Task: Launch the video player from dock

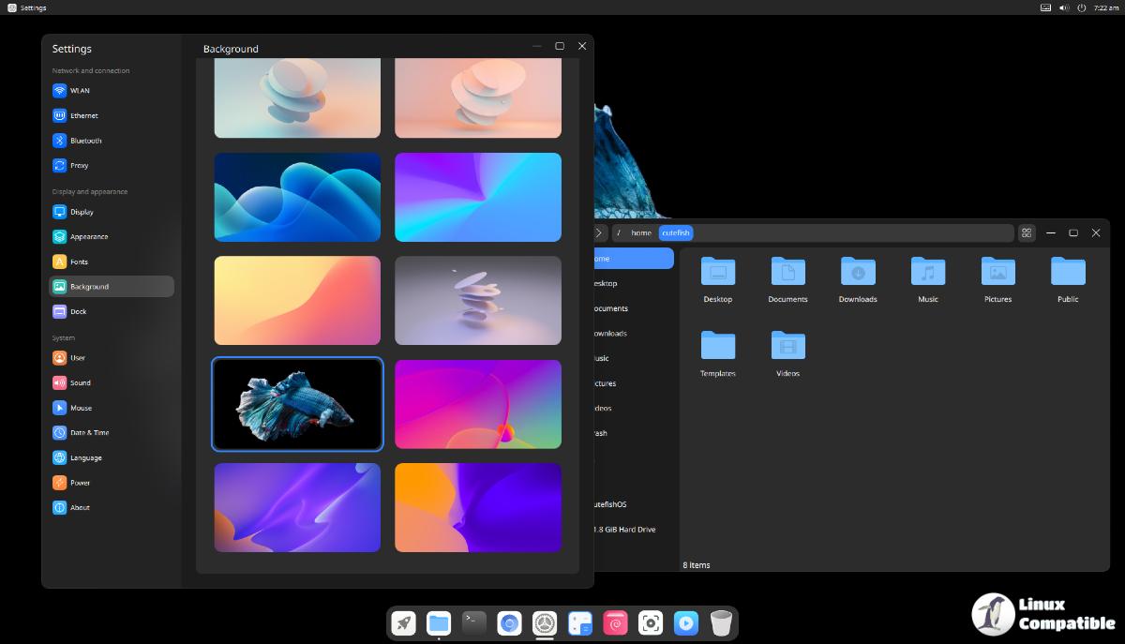Action: (x=685, y=622)
